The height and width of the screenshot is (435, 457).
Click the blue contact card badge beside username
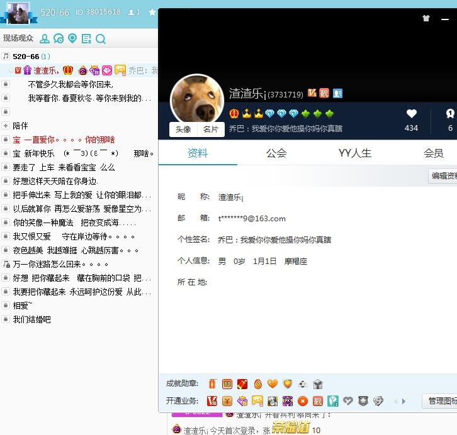point(337,94)
